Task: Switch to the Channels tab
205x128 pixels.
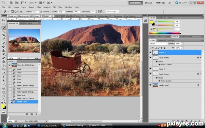Action: 162,40
